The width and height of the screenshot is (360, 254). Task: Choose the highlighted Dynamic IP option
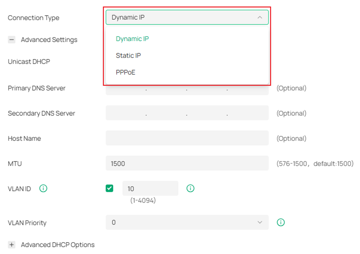point(132,39)
